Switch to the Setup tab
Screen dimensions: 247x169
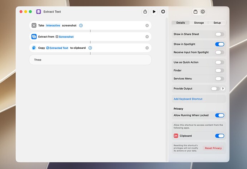[x=217, y=23]
